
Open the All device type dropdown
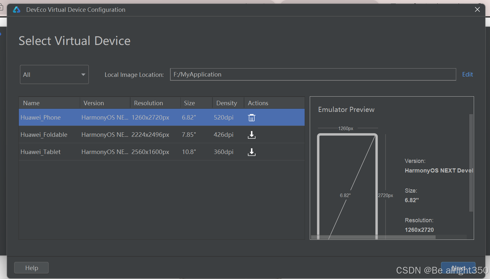point(54,75)
